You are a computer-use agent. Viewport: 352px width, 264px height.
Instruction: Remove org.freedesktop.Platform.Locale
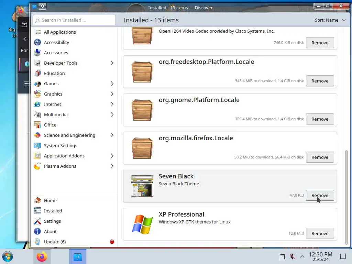(320, 81)
